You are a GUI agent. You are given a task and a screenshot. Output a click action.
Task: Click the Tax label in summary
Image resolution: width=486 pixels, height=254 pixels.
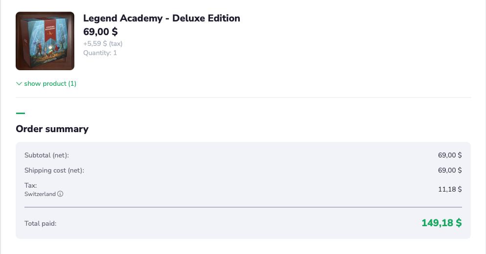tap(31, 185)
